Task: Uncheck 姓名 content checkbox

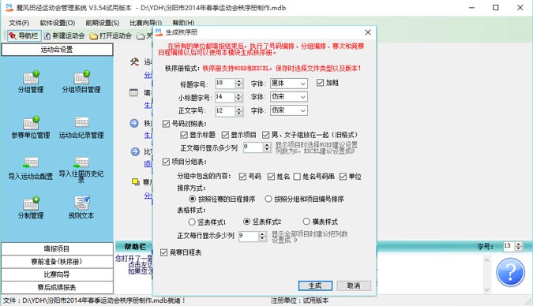Action: (279, 176)
